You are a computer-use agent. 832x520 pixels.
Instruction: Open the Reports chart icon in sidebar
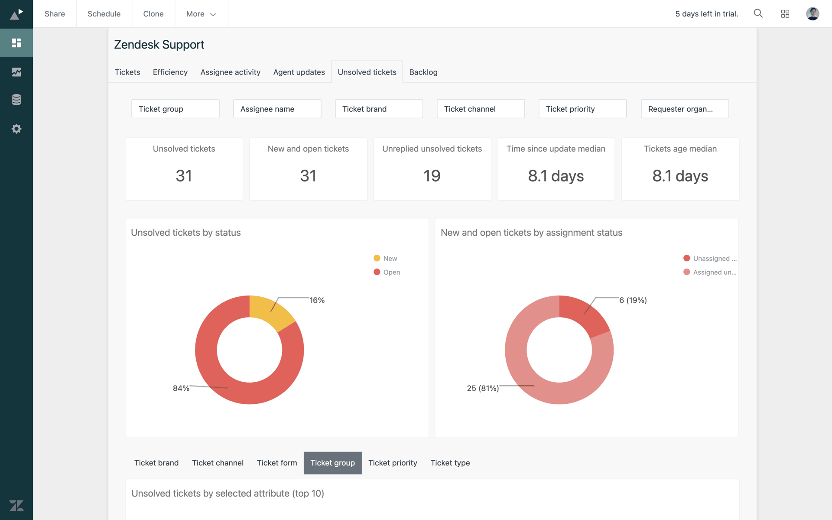click(x=16, y=72)
